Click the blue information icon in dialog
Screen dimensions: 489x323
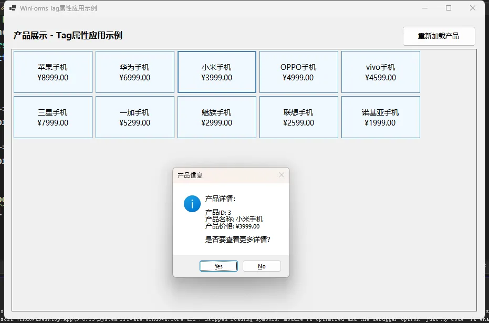(x=192, y=204)
